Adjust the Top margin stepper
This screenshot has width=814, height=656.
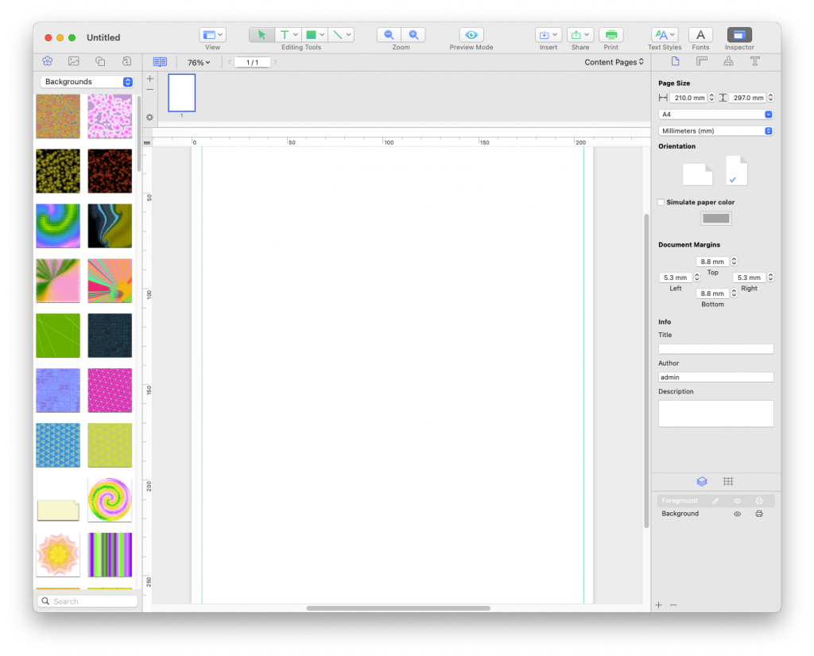734,262
